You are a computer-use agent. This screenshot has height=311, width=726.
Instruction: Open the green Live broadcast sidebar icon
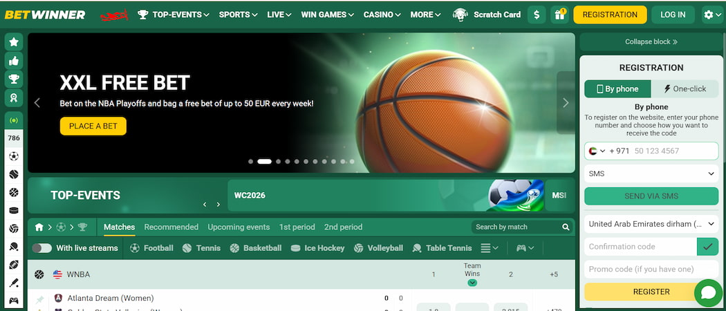[14, 120]
